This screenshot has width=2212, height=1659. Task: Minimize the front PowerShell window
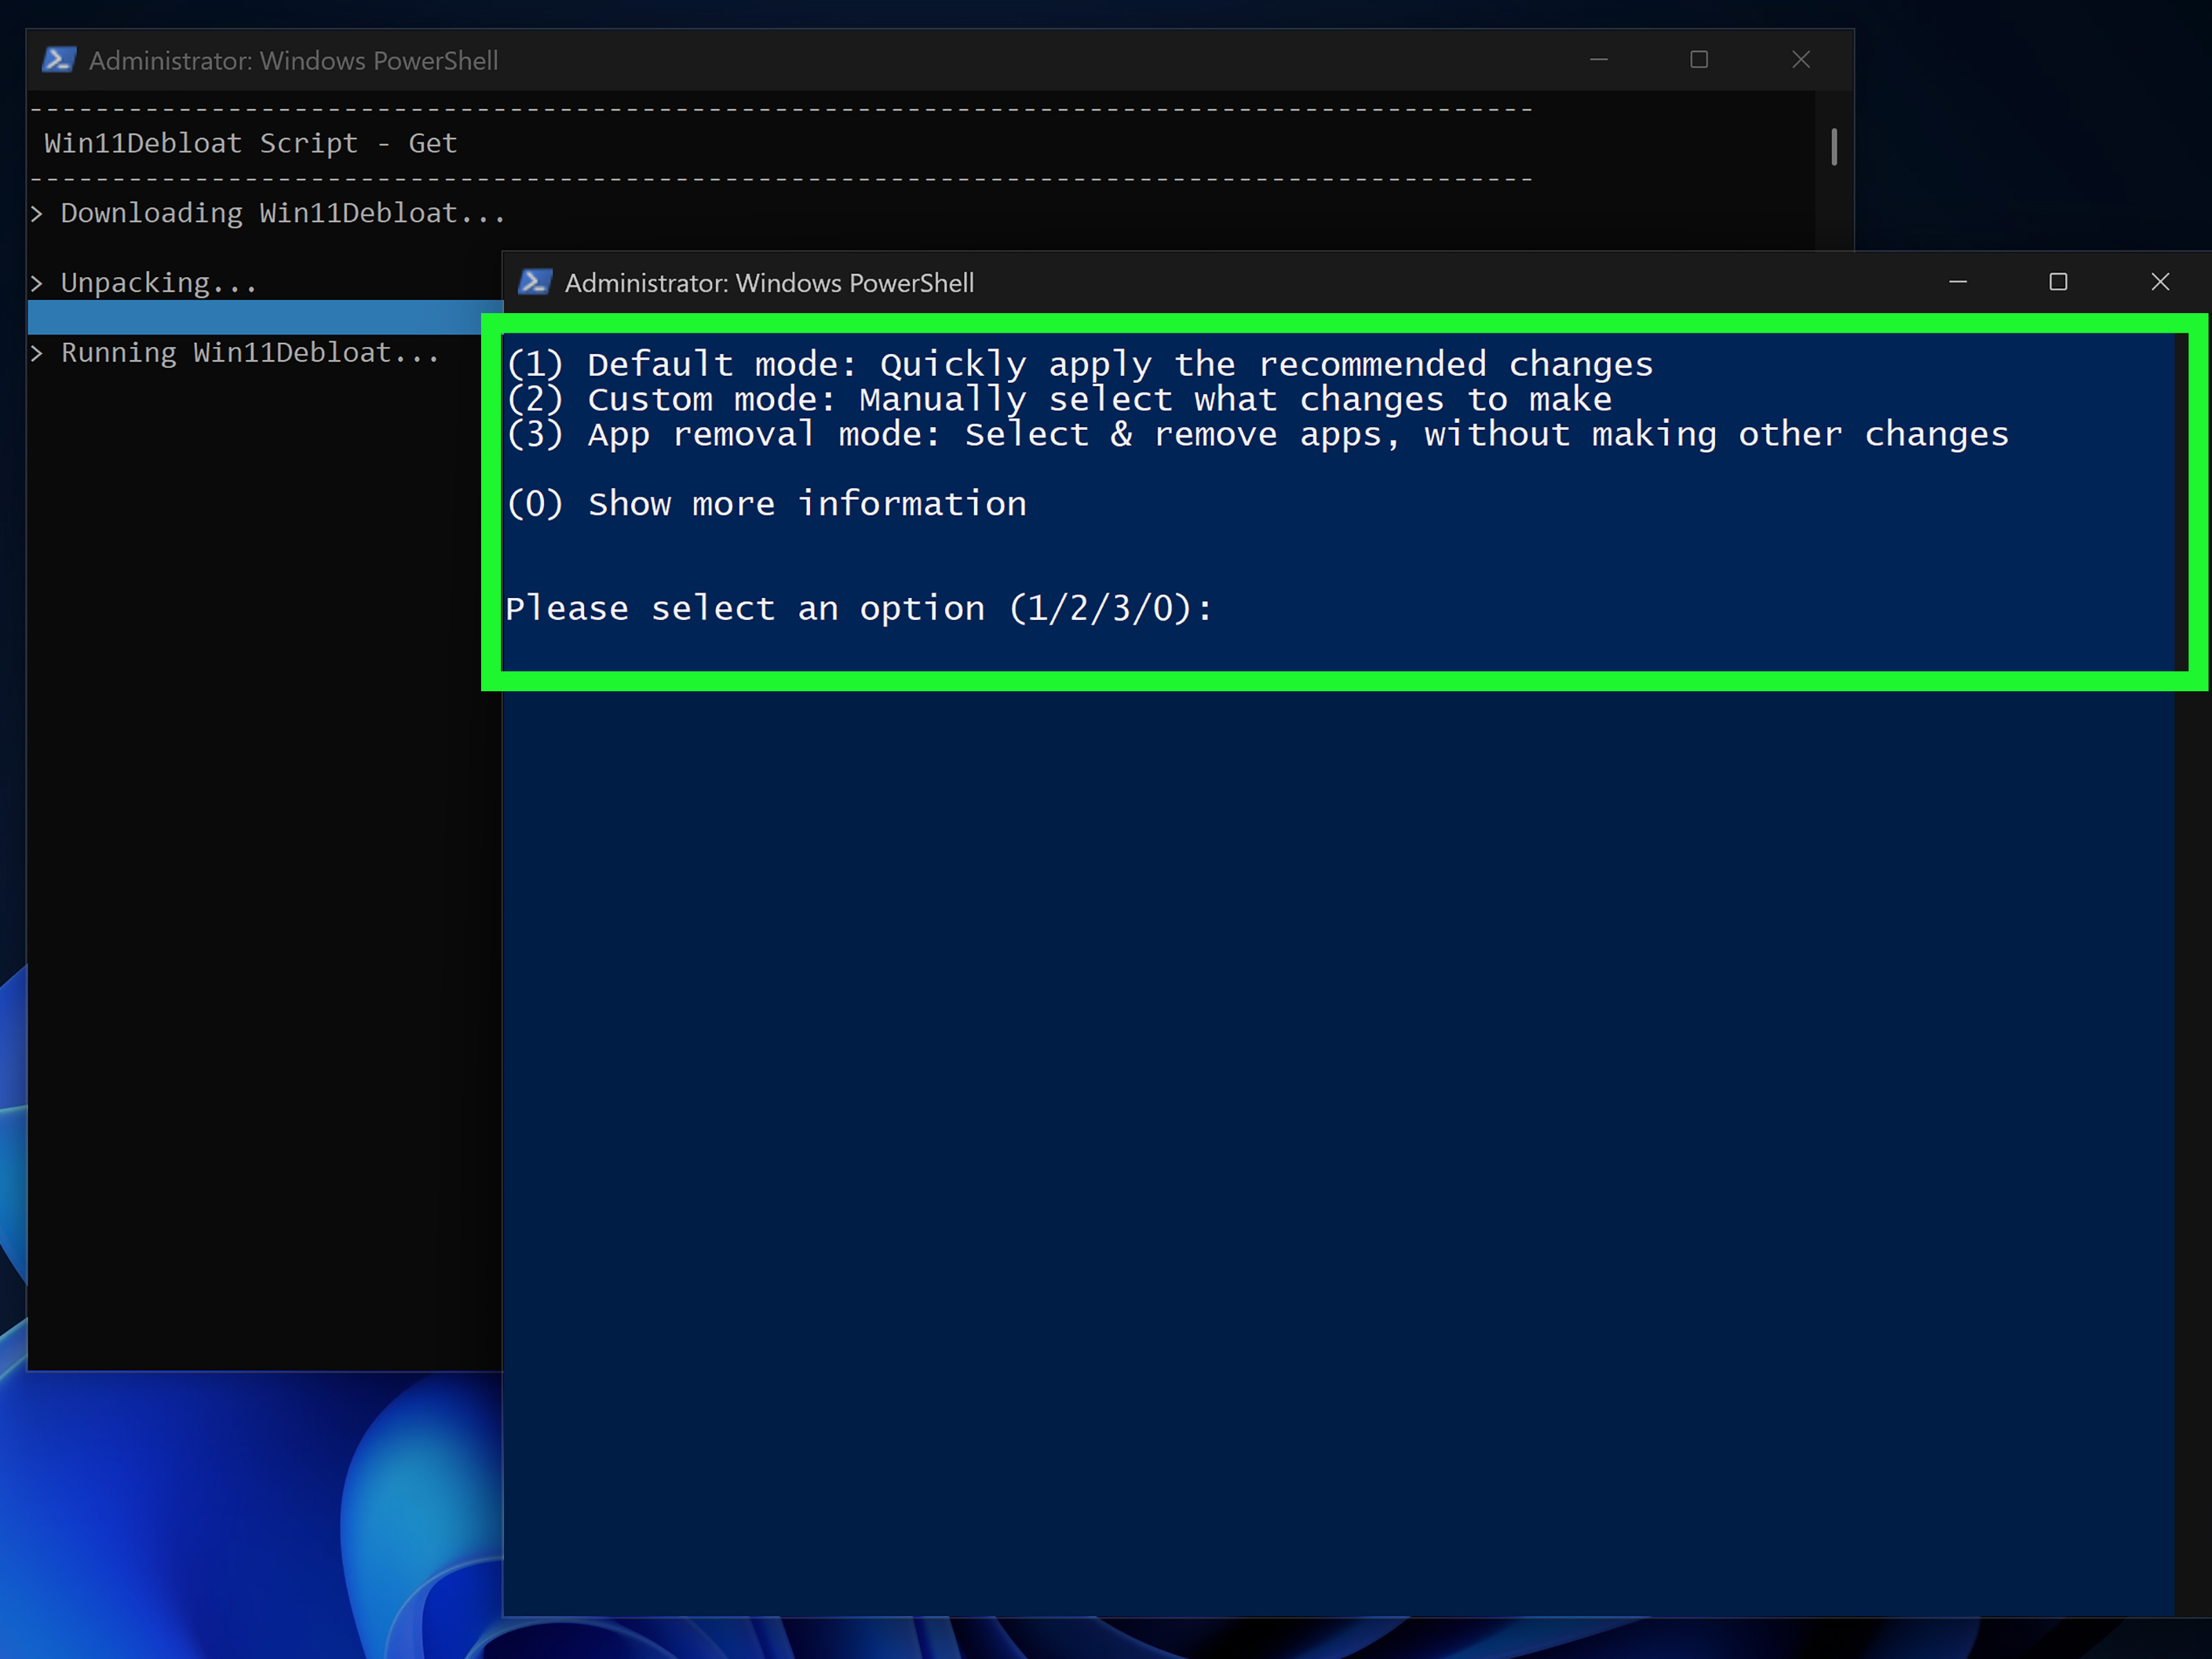(1958, 282)
